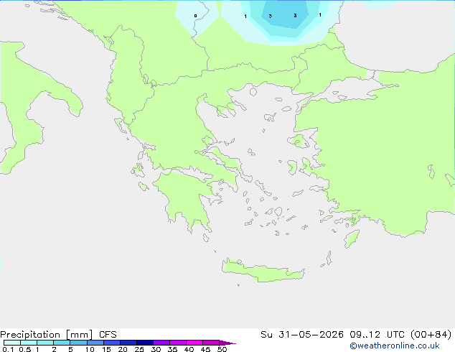Click the 0.1 to 0.5 mm legend swatch
This screenshot has height=352, width=455.
click(12, 343)
